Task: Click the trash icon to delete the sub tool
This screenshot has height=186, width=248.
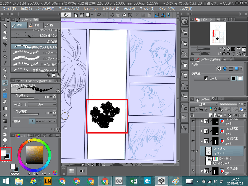Action: coord(58,75)
